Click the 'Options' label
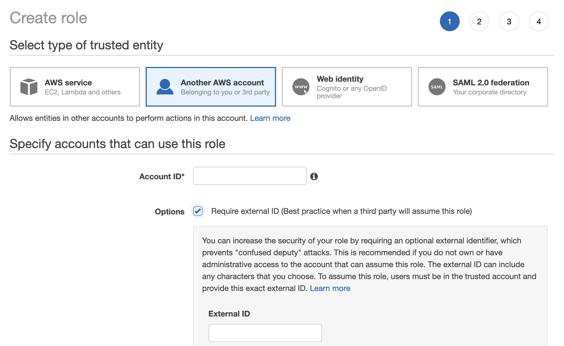 [169, 212]
